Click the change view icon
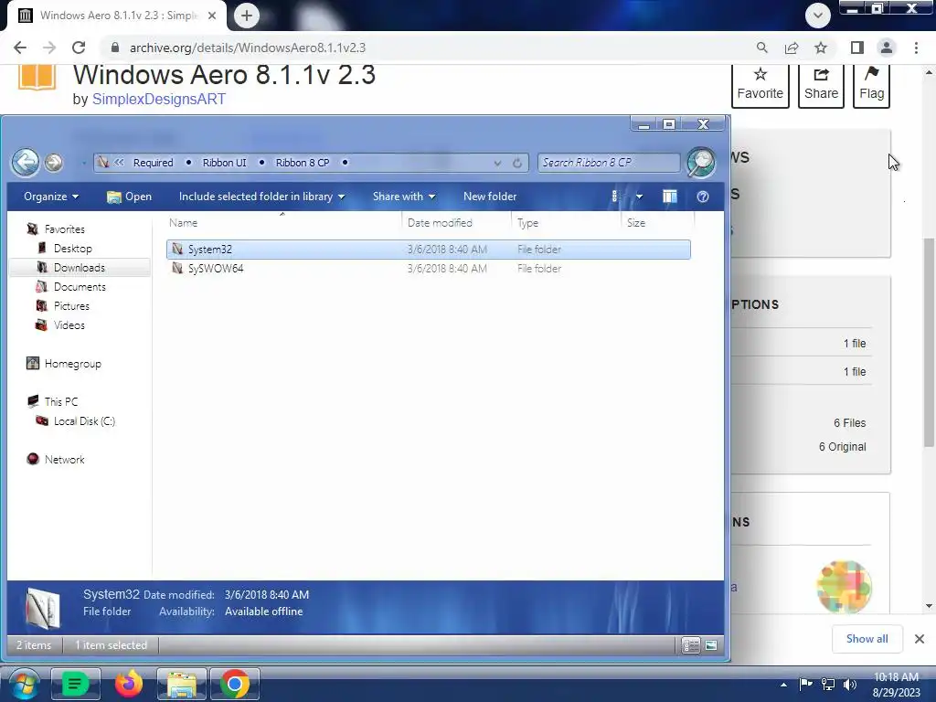936x702 pixels. click(x=615, y=197)
